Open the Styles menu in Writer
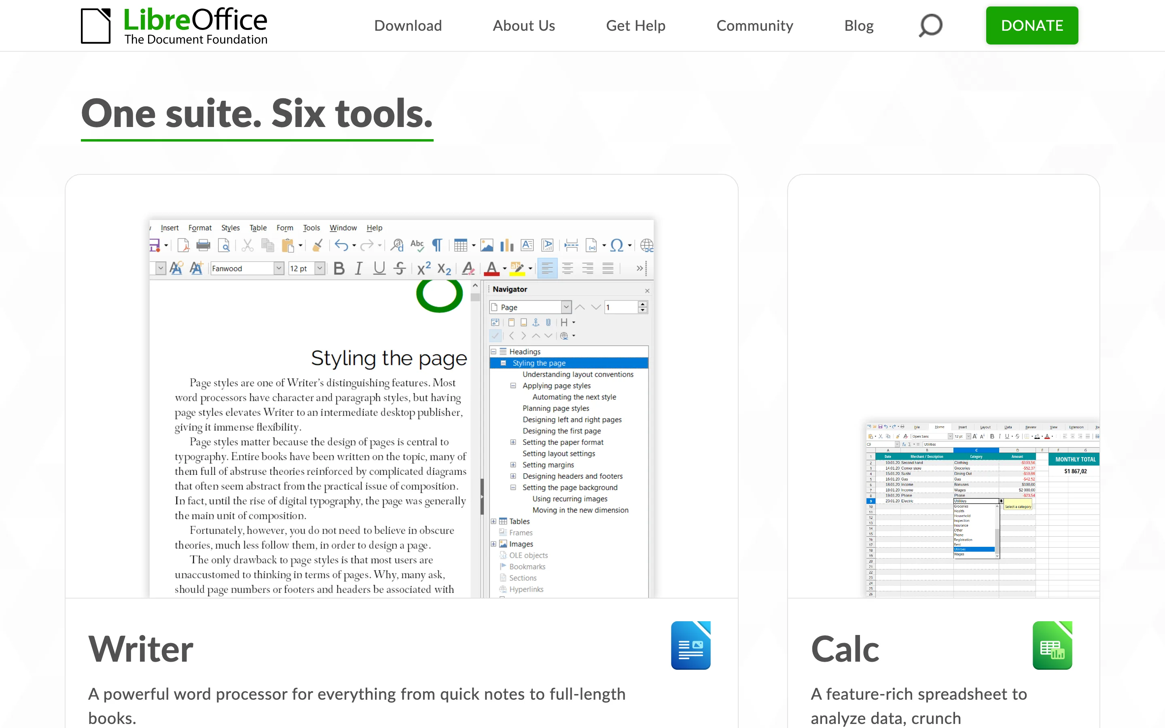The image size is (1165, 728). [230, 228]
